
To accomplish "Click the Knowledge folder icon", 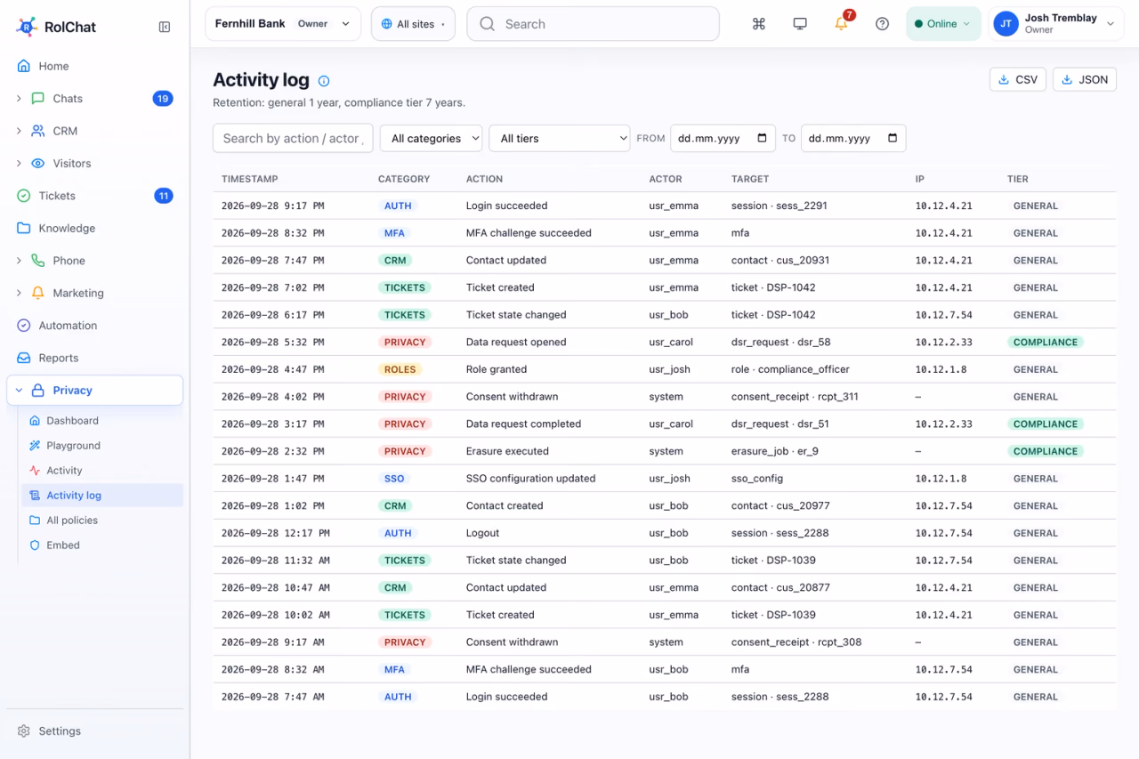I will (24, 228).
